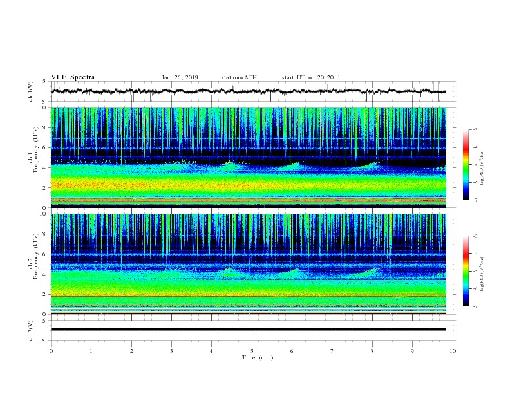Select the ch.1 colorbar "log(PSD)(V²/Hz)" label
This screenshot has height=394, width=510.
482,168
